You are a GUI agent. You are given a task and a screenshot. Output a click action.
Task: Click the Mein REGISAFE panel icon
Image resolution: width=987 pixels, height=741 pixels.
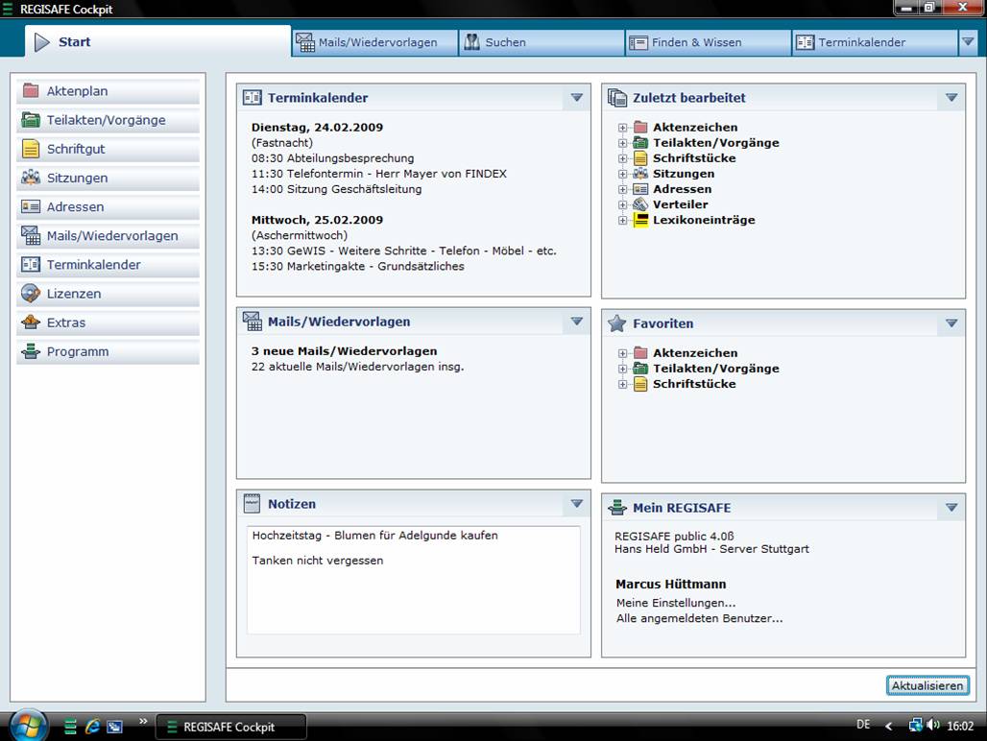616,507
